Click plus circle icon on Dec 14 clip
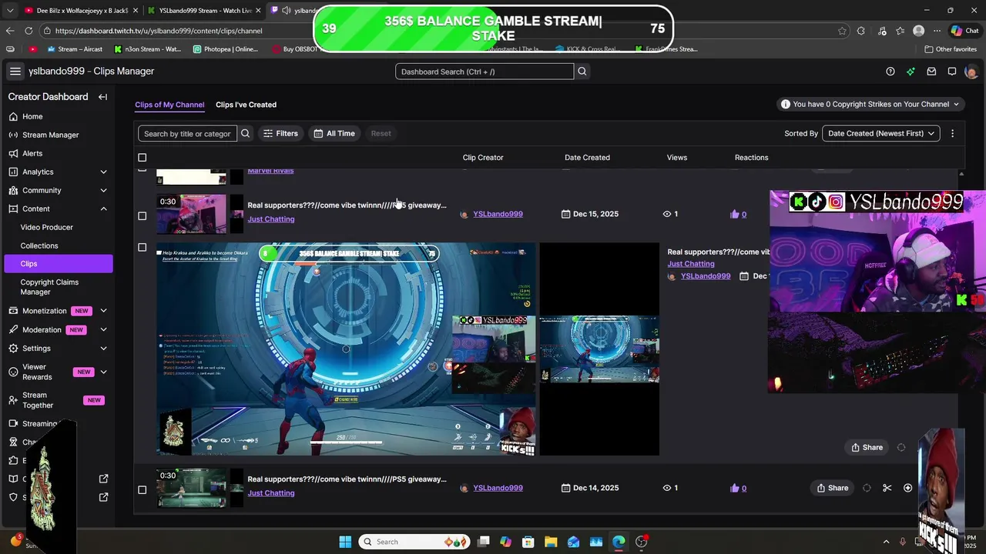 click(907, 488)
